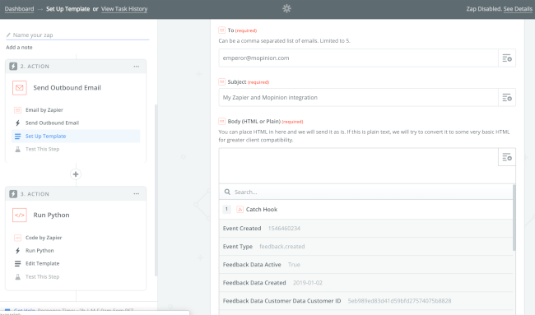Click the email icon beside Subject label

(221, 81)
